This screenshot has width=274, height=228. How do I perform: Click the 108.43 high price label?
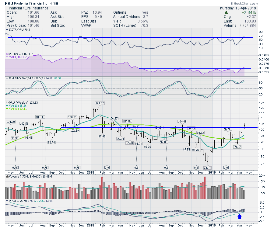pos(40,117)
